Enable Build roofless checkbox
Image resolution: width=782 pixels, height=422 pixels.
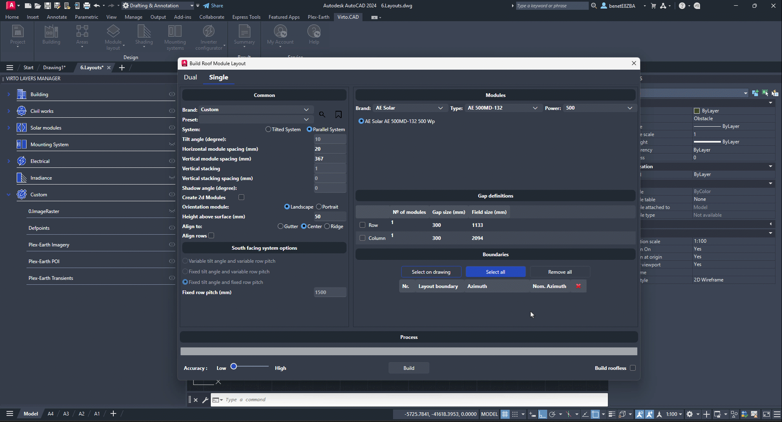coord(633,368)
